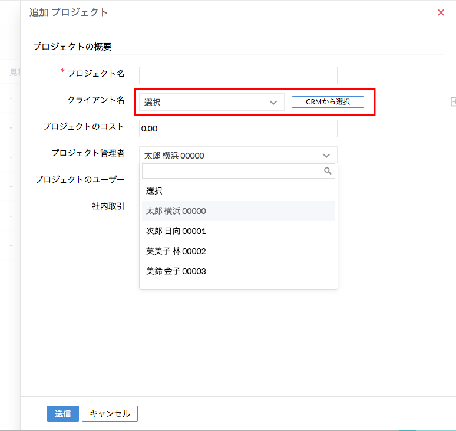Choose the blank 選択 option in the manager list
456x431 pixels.
(154, 191)
